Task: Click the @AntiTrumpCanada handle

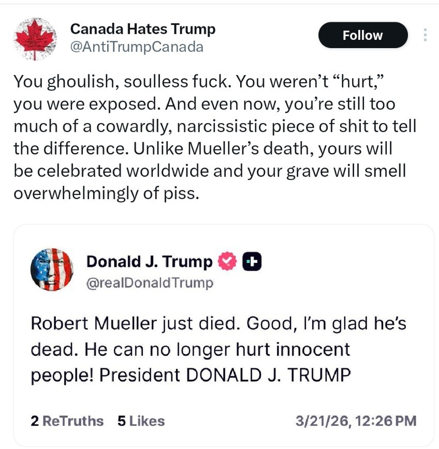Action: (x=137, y=47)
